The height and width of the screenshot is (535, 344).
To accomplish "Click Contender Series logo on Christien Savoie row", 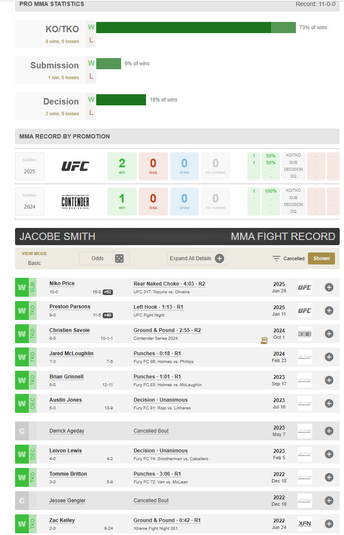I will click(x=304, y=334).
